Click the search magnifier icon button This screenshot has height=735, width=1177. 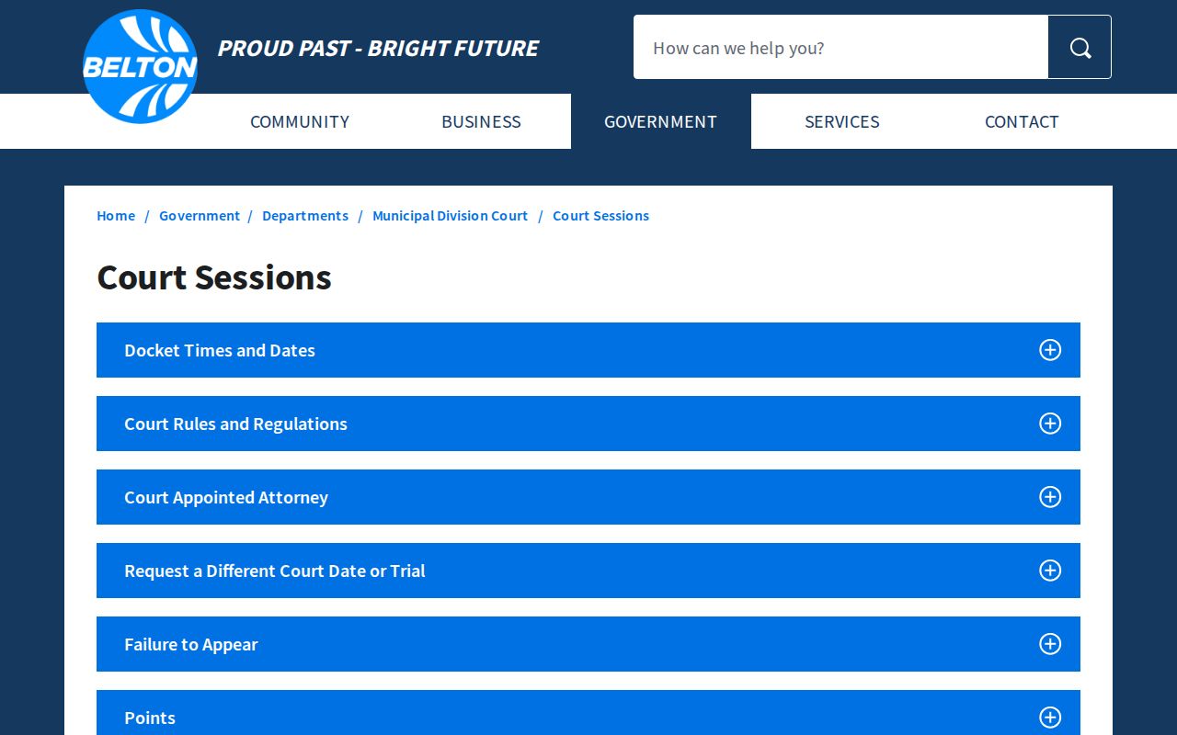pos(1080,47)
